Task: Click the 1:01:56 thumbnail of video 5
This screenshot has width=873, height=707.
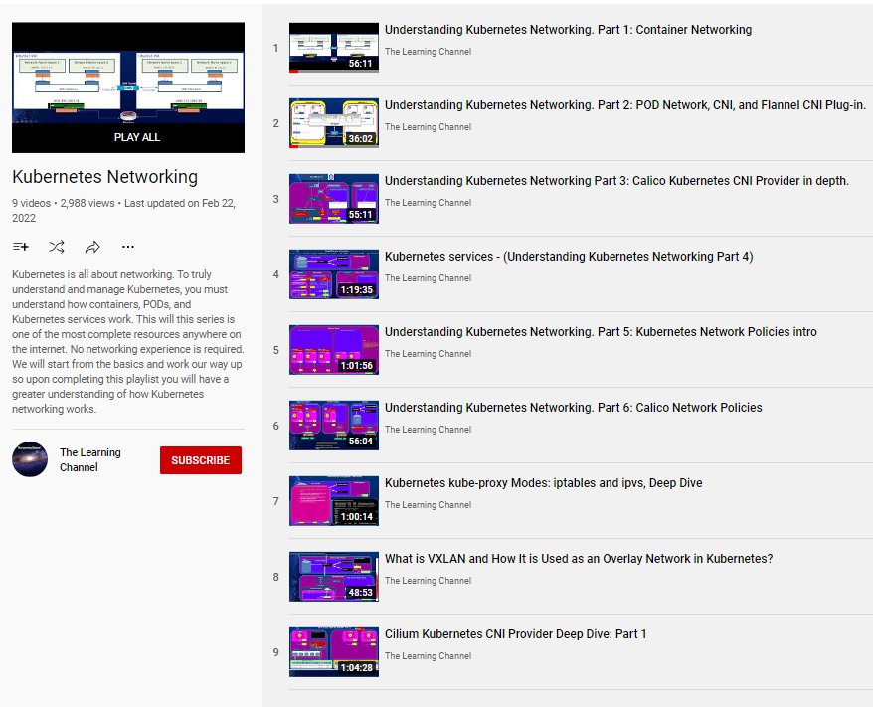Action: pos(334,350)
